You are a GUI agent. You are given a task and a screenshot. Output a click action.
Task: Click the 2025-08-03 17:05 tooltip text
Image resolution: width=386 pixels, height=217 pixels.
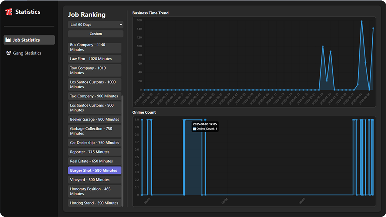[x=205, y=124]
